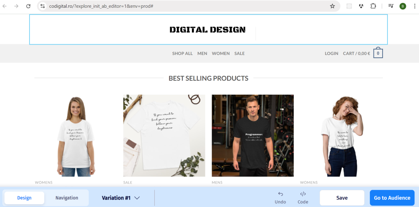Select the black Programmer t-shirt product image
Viewport: 419px width, 207px height.
[252, 136]
